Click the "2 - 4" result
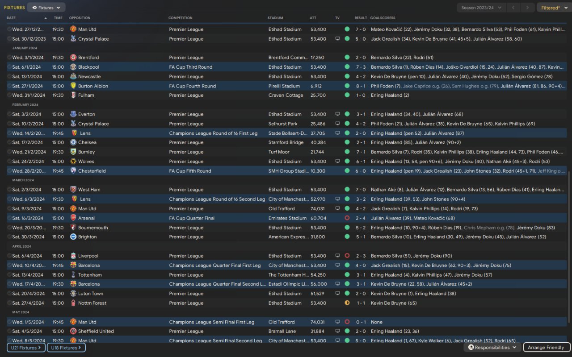Viewport: 572px width, 357px height. 361,218
